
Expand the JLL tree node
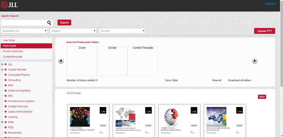click(x=2, y=64)
